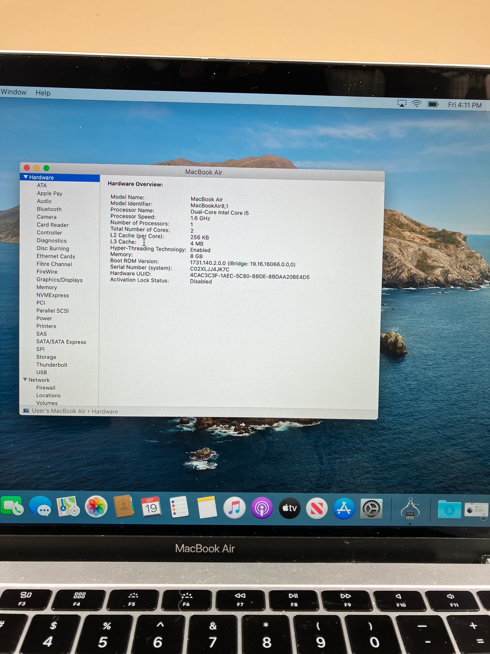Select SAS in the sidebar
The image size is (490, 654).
42,334
